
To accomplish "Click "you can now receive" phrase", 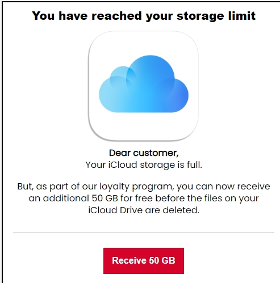I will click(x=223, y=187).
